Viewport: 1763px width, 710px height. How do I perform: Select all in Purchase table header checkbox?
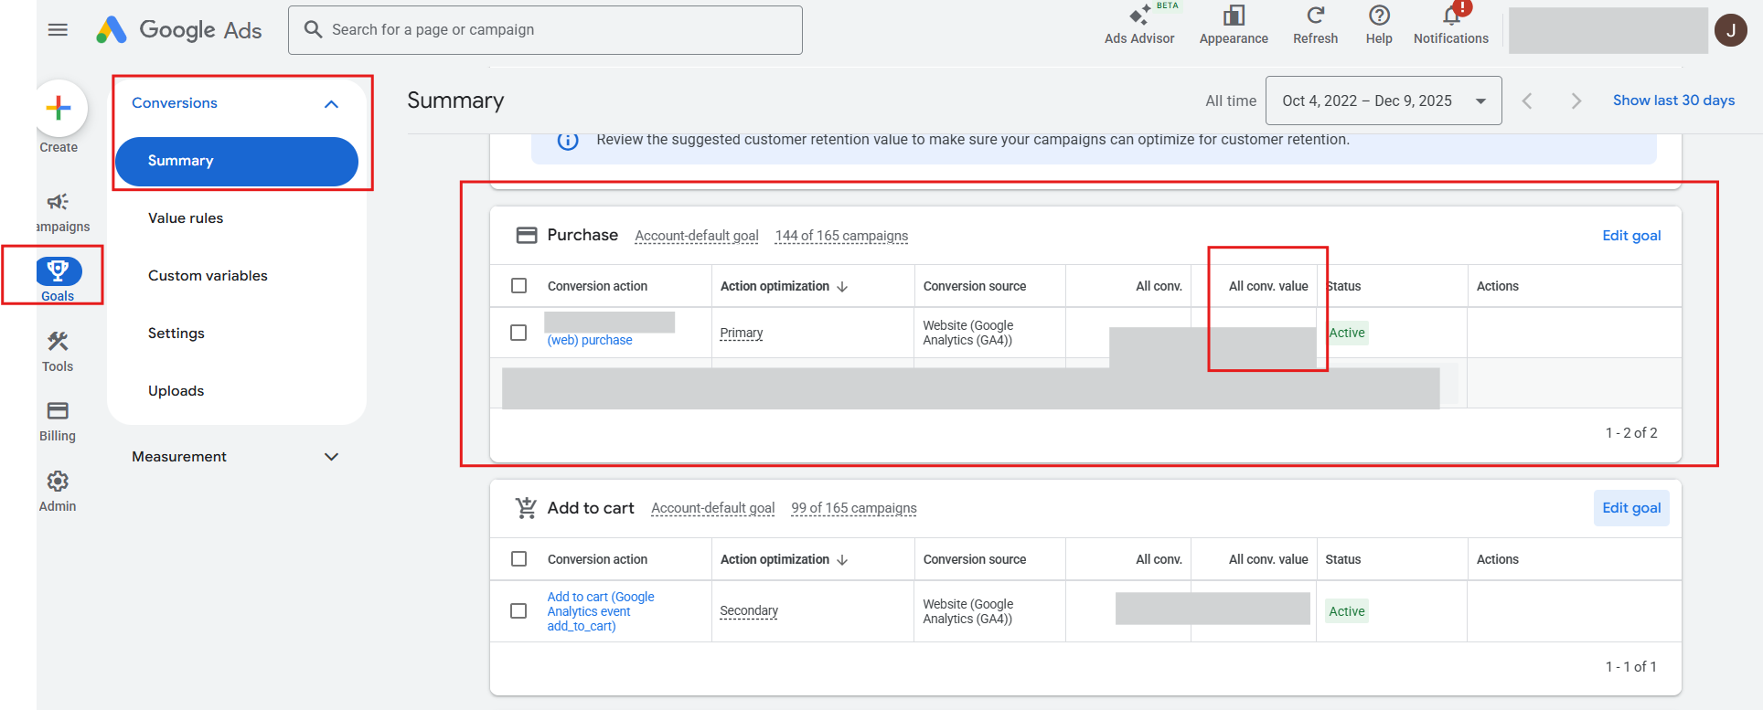coord(518,286)
